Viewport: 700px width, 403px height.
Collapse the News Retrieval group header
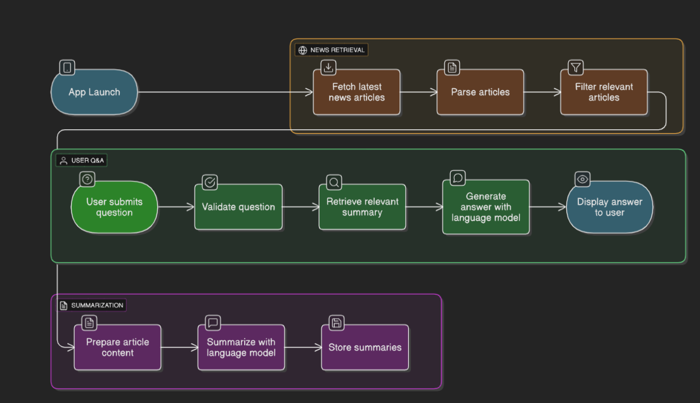pos(331,49)
